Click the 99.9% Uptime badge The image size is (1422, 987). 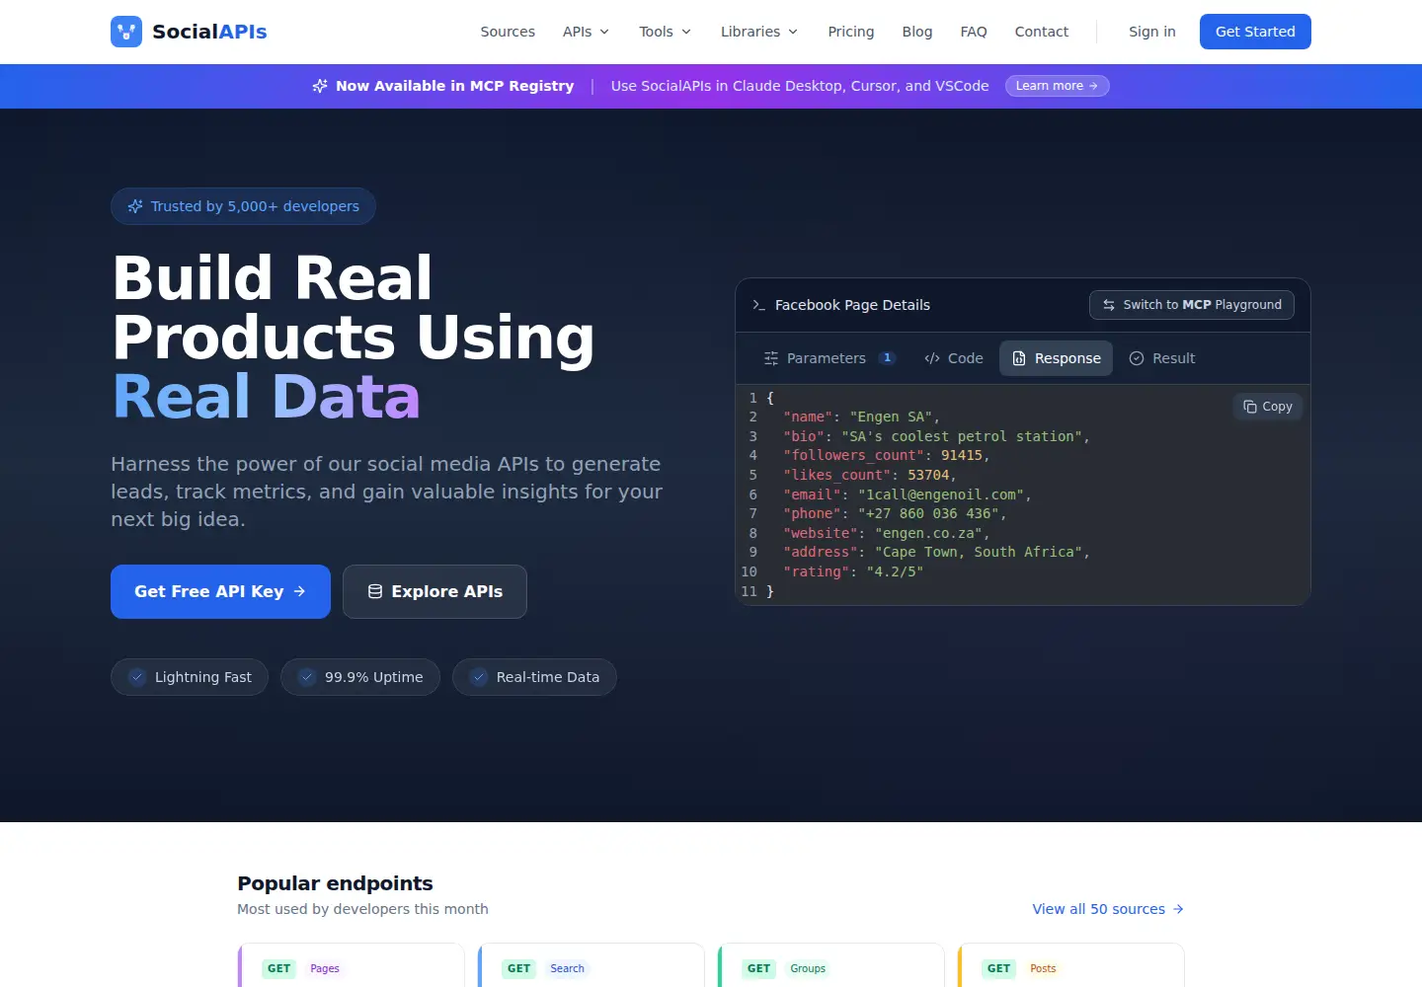tap(360, 677)
